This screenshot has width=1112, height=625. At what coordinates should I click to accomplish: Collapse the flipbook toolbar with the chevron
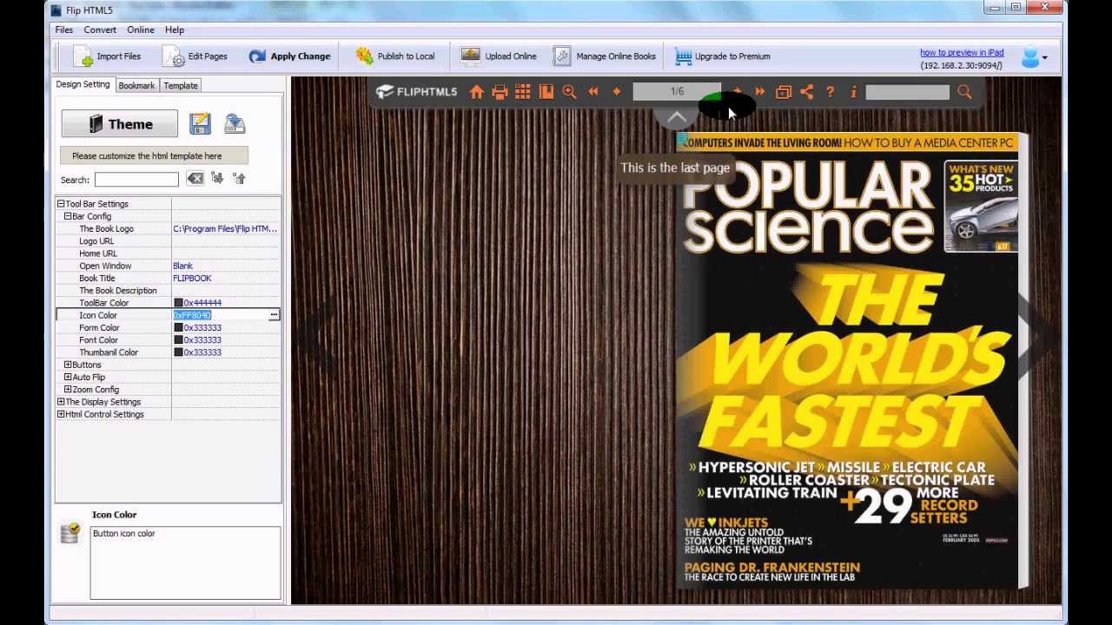[x=677, y=117]
